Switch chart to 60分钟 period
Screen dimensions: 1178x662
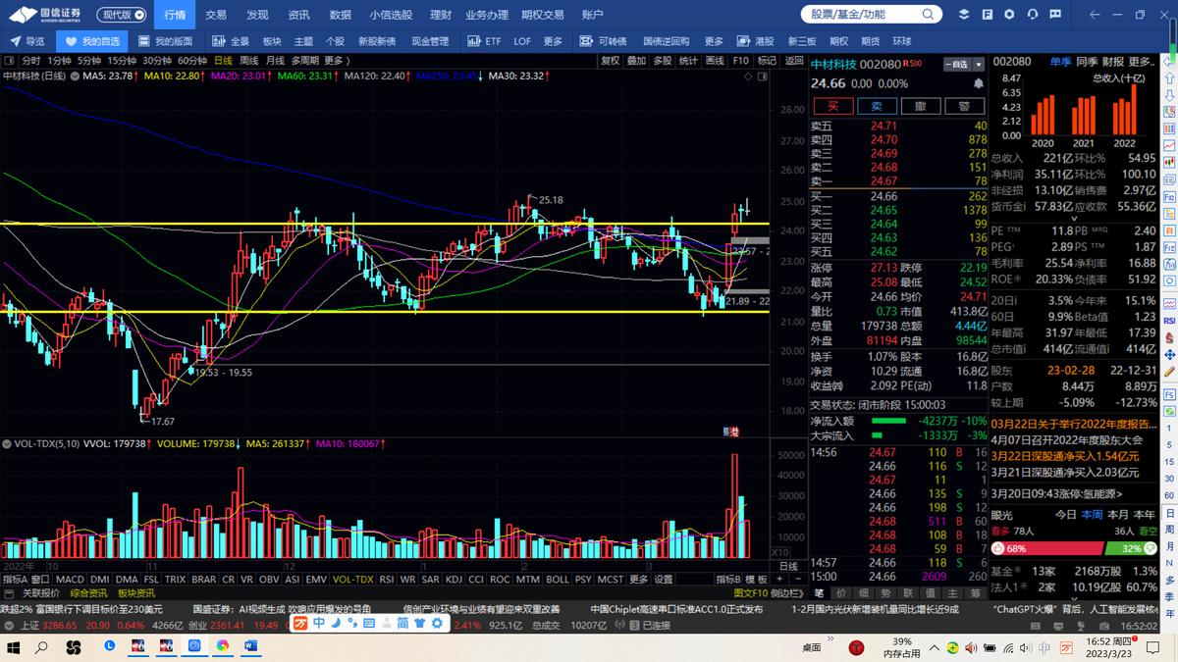pyautogui.click(x=192, y=61)
